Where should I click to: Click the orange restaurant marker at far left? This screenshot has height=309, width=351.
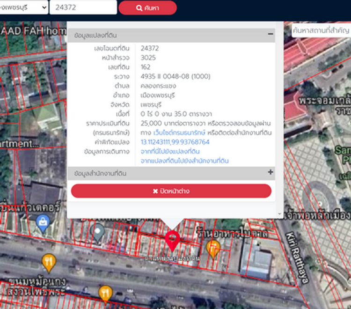[x=49, y=262]
